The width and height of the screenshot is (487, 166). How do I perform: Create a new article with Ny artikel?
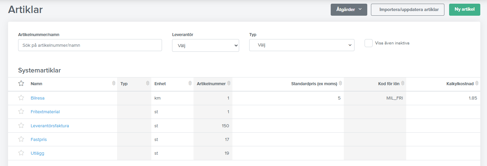click(465, 10)
